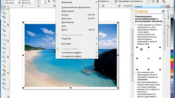
Task: Pick the green color swatch
Action: [x=172, y=57]
